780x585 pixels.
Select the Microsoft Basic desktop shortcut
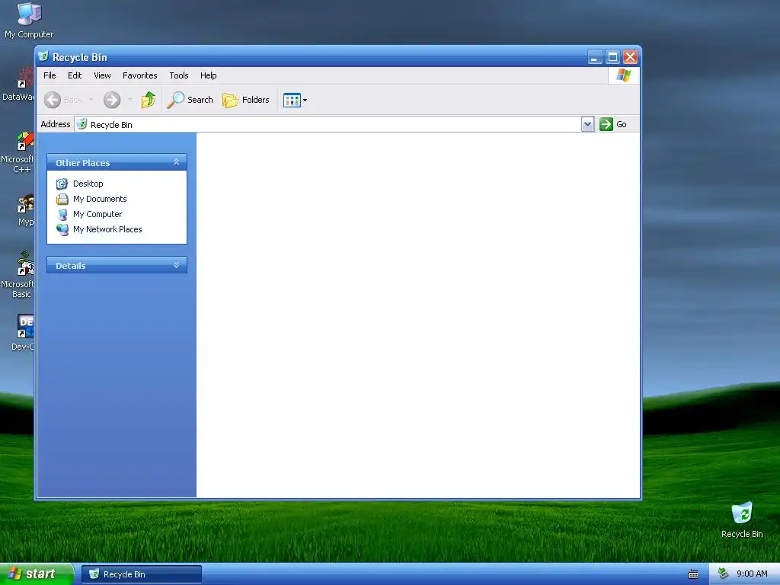[18, 275]
